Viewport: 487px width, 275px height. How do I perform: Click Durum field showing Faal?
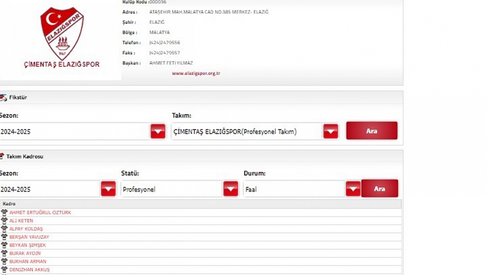294,189
